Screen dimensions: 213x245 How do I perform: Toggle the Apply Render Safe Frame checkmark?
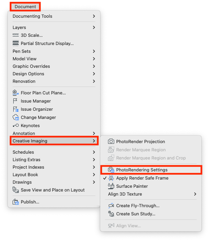tap(105, 178)
